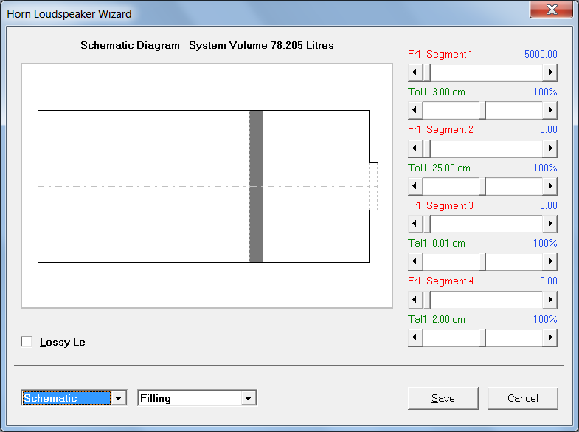
Task: Increase Fr1 Segment 1 with right arrow
Action: coord(549,72)
